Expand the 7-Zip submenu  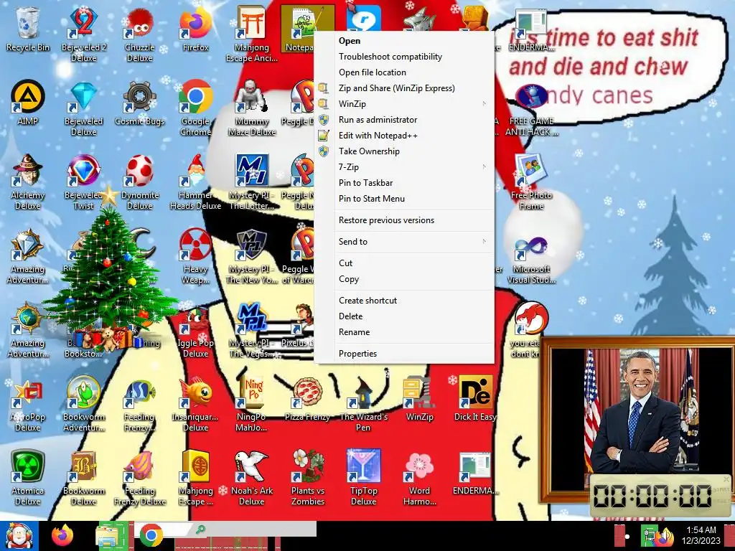(404, 166)
